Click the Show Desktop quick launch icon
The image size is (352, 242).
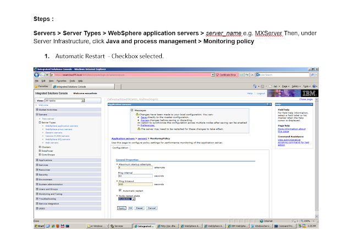pyautogui.click(x=48, y=226)
